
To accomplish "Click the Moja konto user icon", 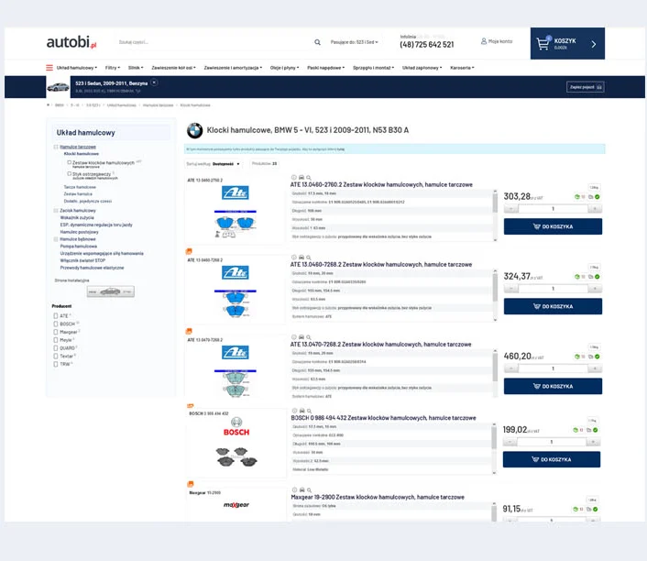I will 484,41.
